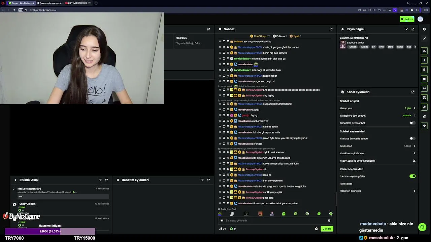This screenshot has width=431, height=242.
Task: Click the three-dots icon in the right sidebar
Action: tap(424, 117)
